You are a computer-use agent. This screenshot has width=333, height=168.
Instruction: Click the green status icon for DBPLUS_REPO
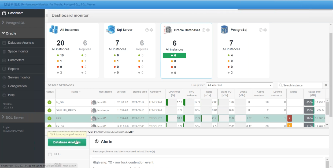coord(50,110)
